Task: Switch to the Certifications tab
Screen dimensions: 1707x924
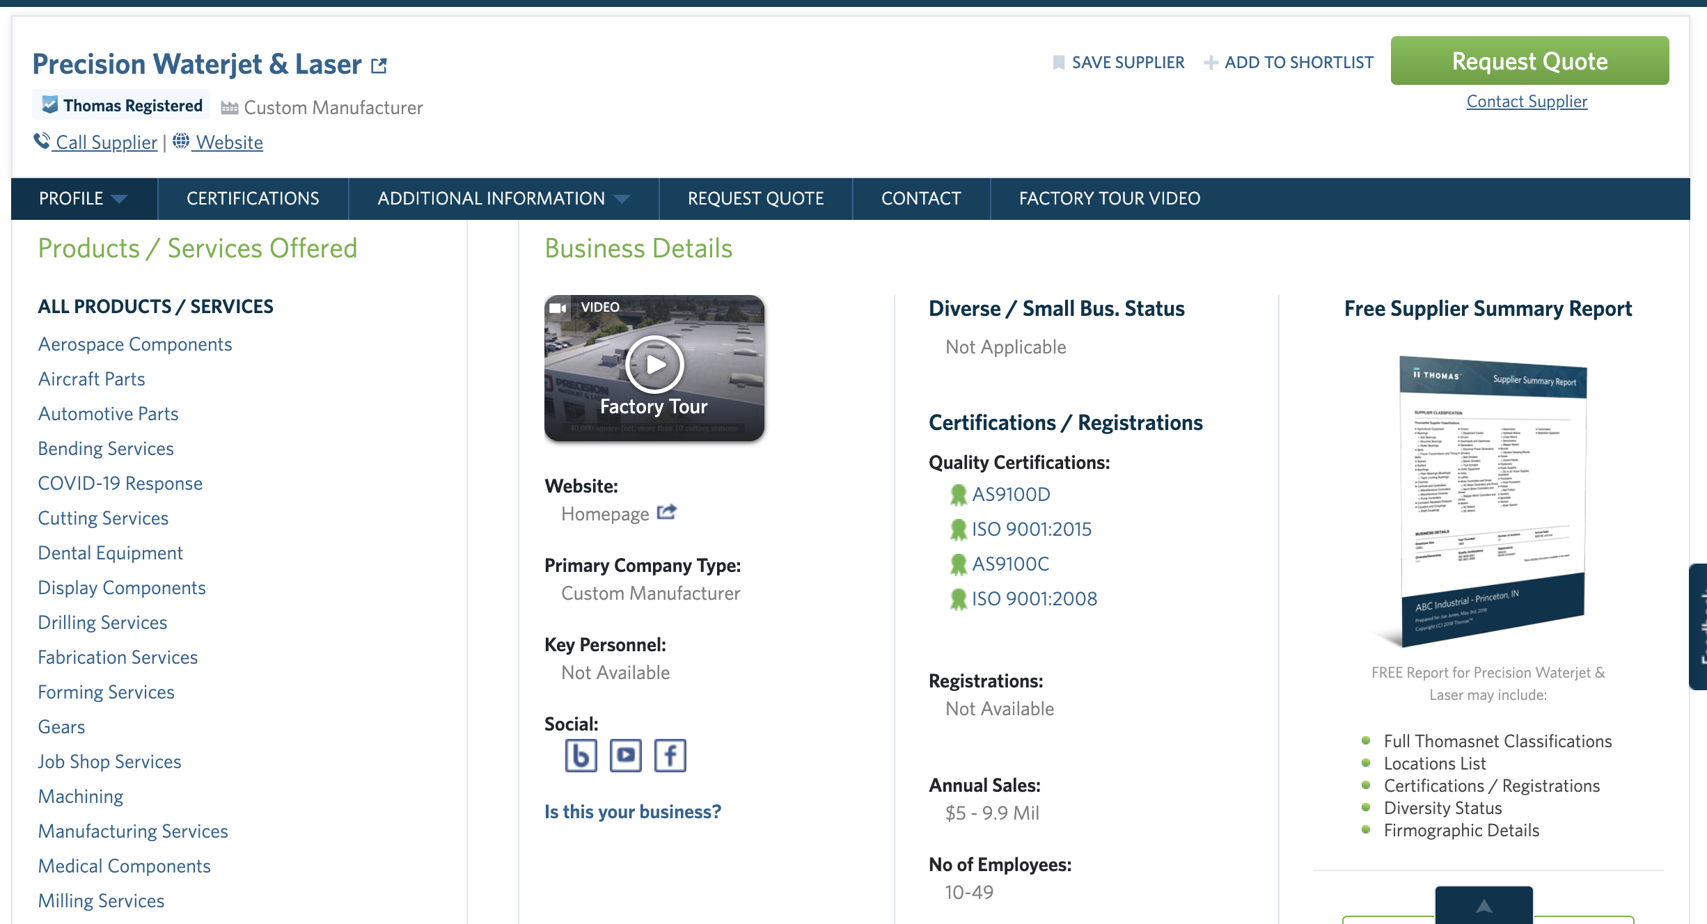Action: click(253, 199)
